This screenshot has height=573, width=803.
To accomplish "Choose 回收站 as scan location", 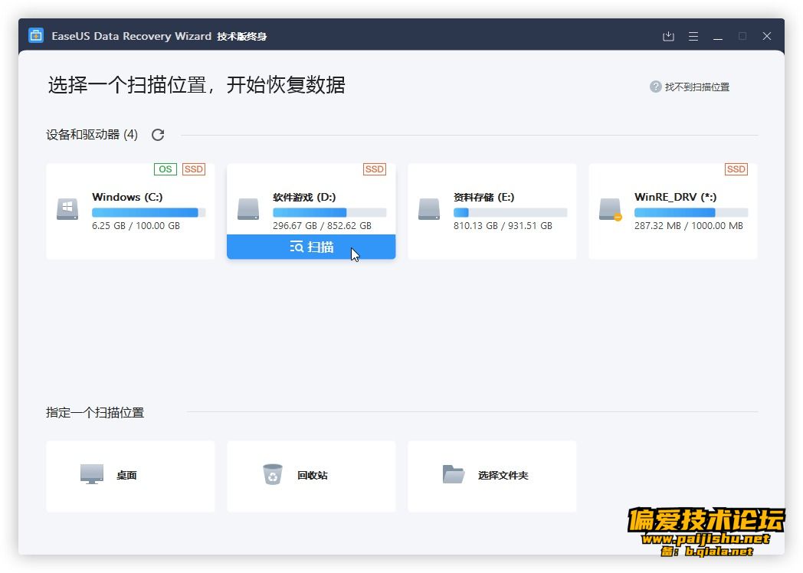I will point(311,476).
